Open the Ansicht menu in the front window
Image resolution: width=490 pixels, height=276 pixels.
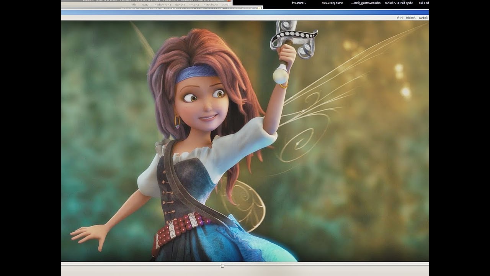[x=410, y=18]
